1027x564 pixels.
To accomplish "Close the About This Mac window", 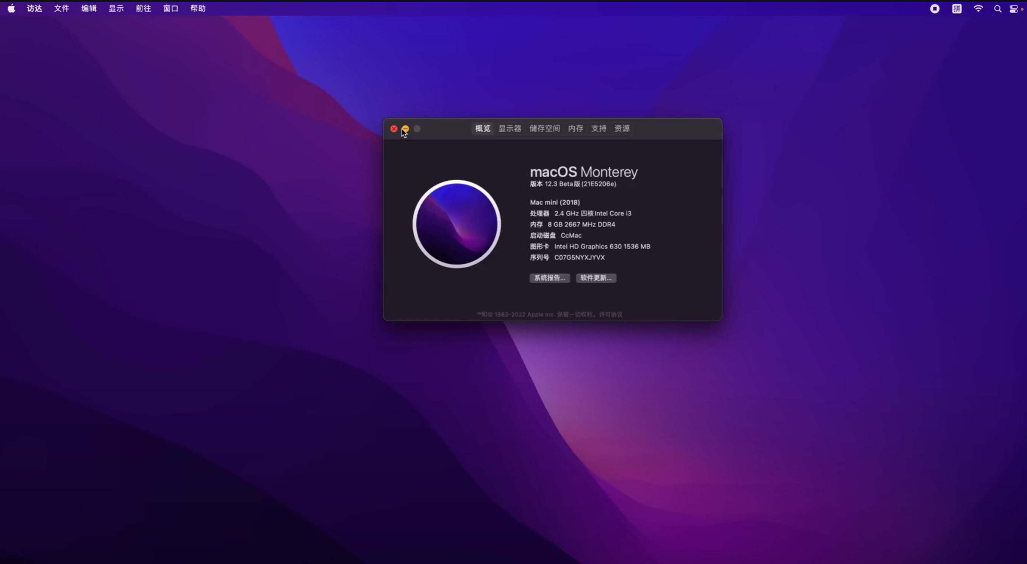I will point(394,129).
